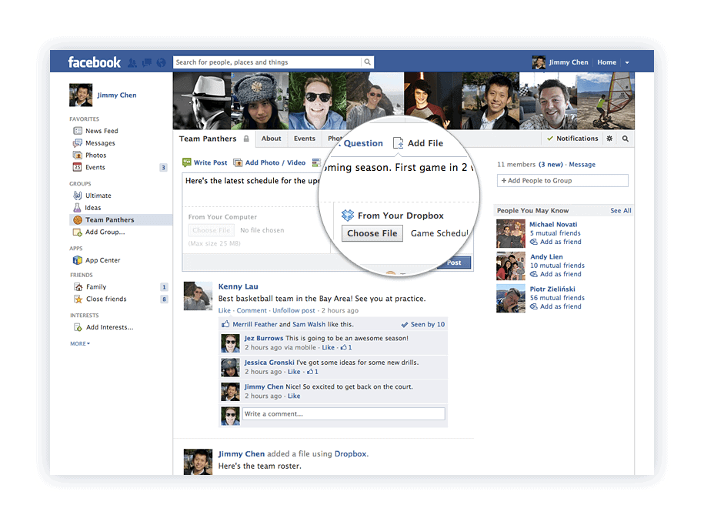
Task: Open the messages icon in top bar
Action: (146, 62)
